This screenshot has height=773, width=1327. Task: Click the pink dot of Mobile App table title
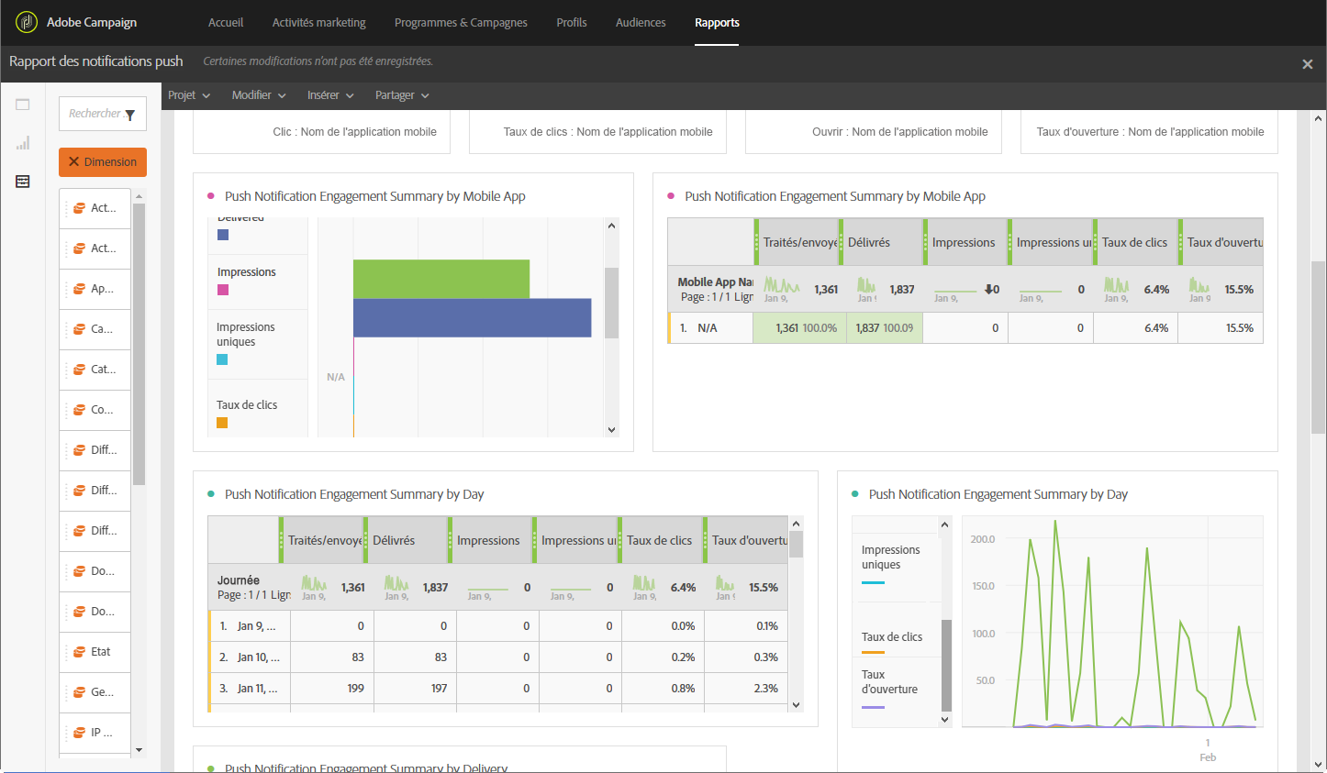pyautogui.click(x=671, y=196)
